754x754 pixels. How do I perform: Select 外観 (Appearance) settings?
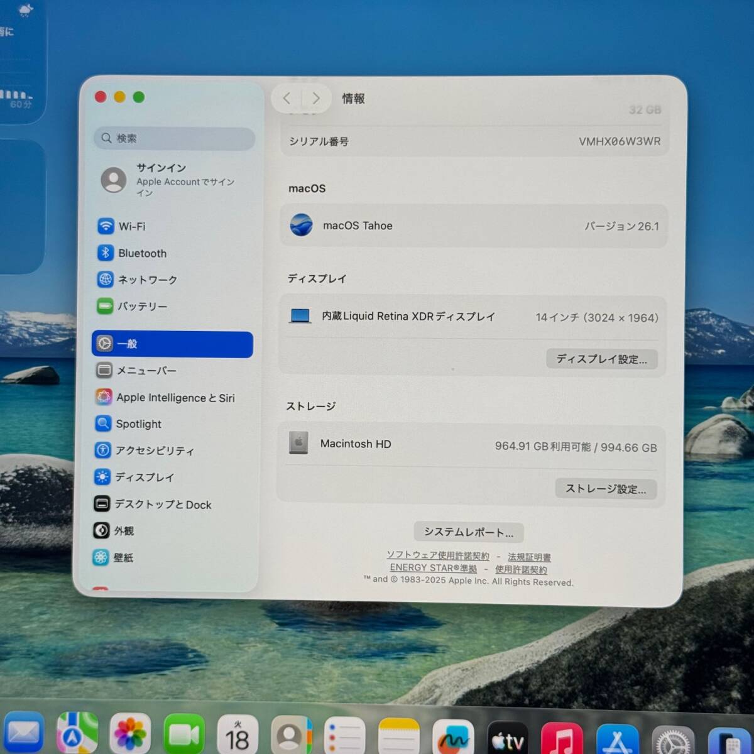[x=123, y=530]
